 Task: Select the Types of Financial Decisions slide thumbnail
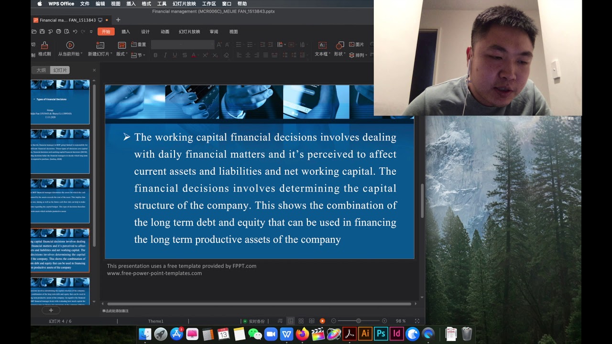pyautogui.click(x=60, y=102)
